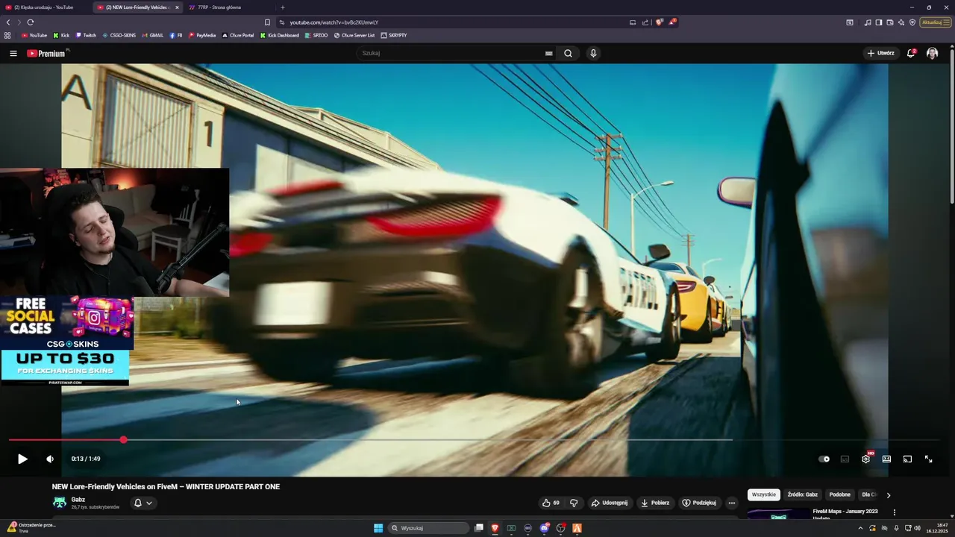Cast video to a device
Image resolution: width=955 pixels, height=537 pixels.
(x=907, y=459)
